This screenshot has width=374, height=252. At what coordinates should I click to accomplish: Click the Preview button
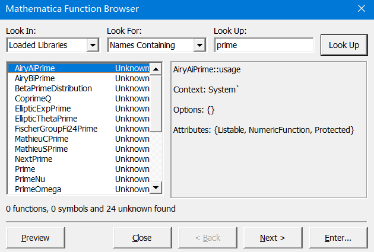(x=36, y=238)
